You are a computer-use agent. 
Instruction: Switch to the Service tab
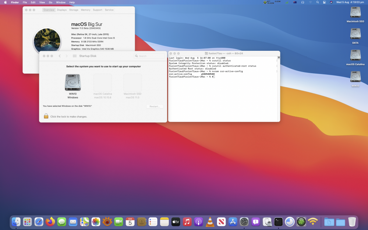109,10
